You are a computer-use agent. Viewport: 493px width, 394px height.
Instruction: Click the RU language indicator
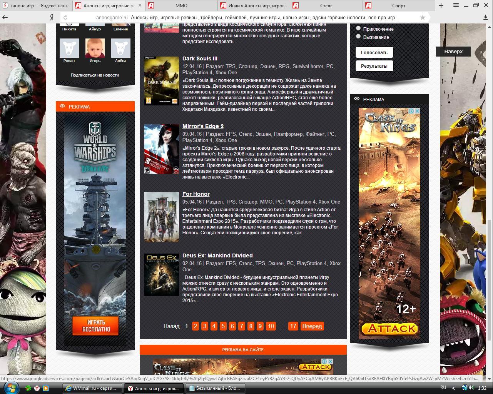[443, 387]
